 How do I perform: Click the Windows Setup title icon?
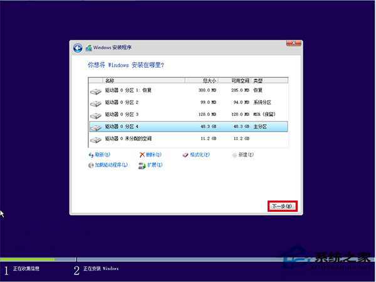click(89, 48)
